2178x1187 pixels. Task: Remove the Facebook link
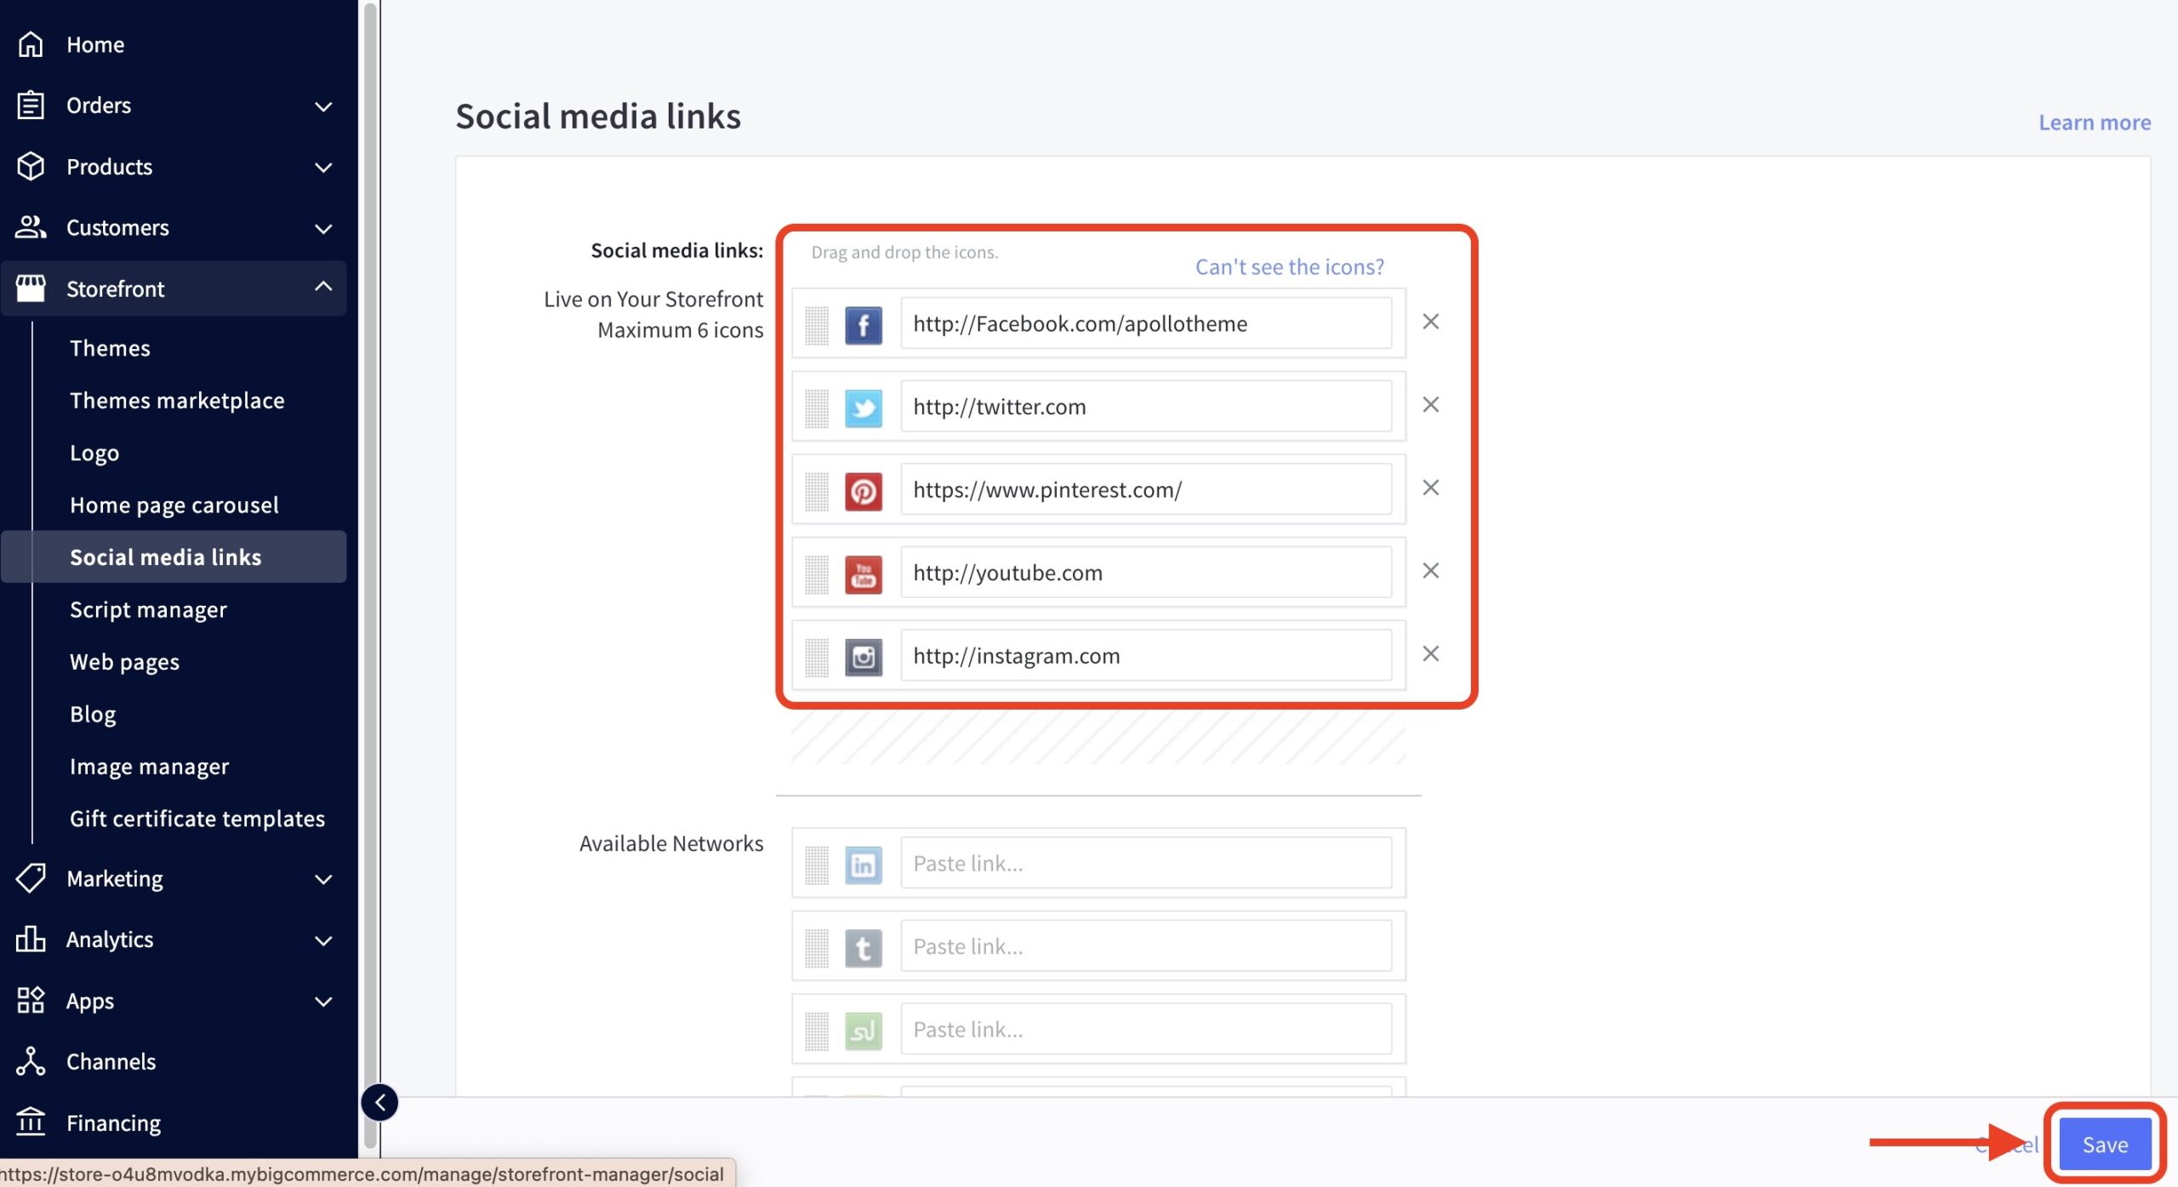1430,322
